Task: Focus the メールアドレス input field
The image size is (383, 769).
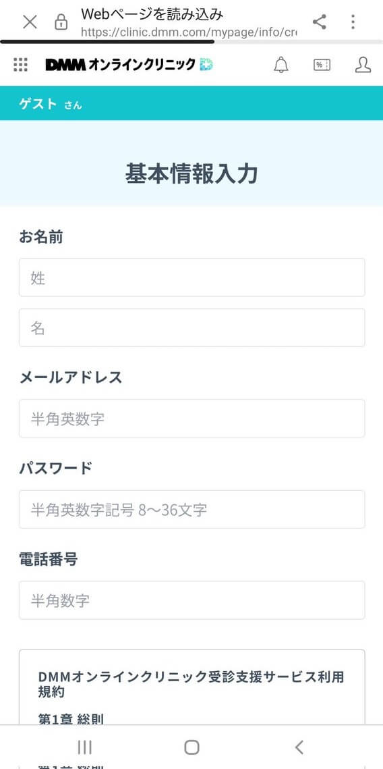Action: pos(192,419)
